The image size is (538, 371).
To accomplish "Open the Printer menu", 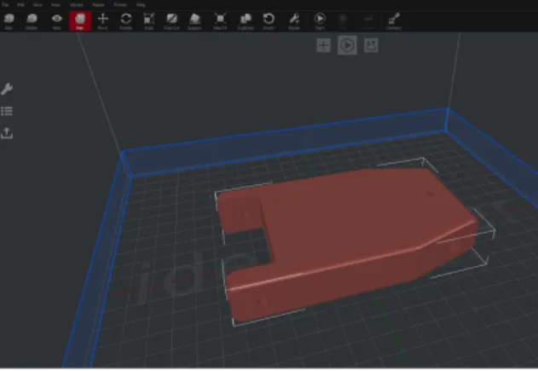I will 120,5.
